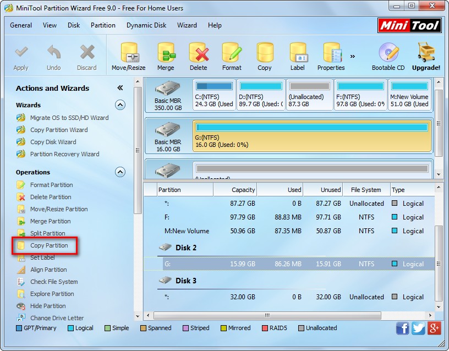Click the Delete toolbar icon
Viewport: 449px width, 351px height.
199,55
